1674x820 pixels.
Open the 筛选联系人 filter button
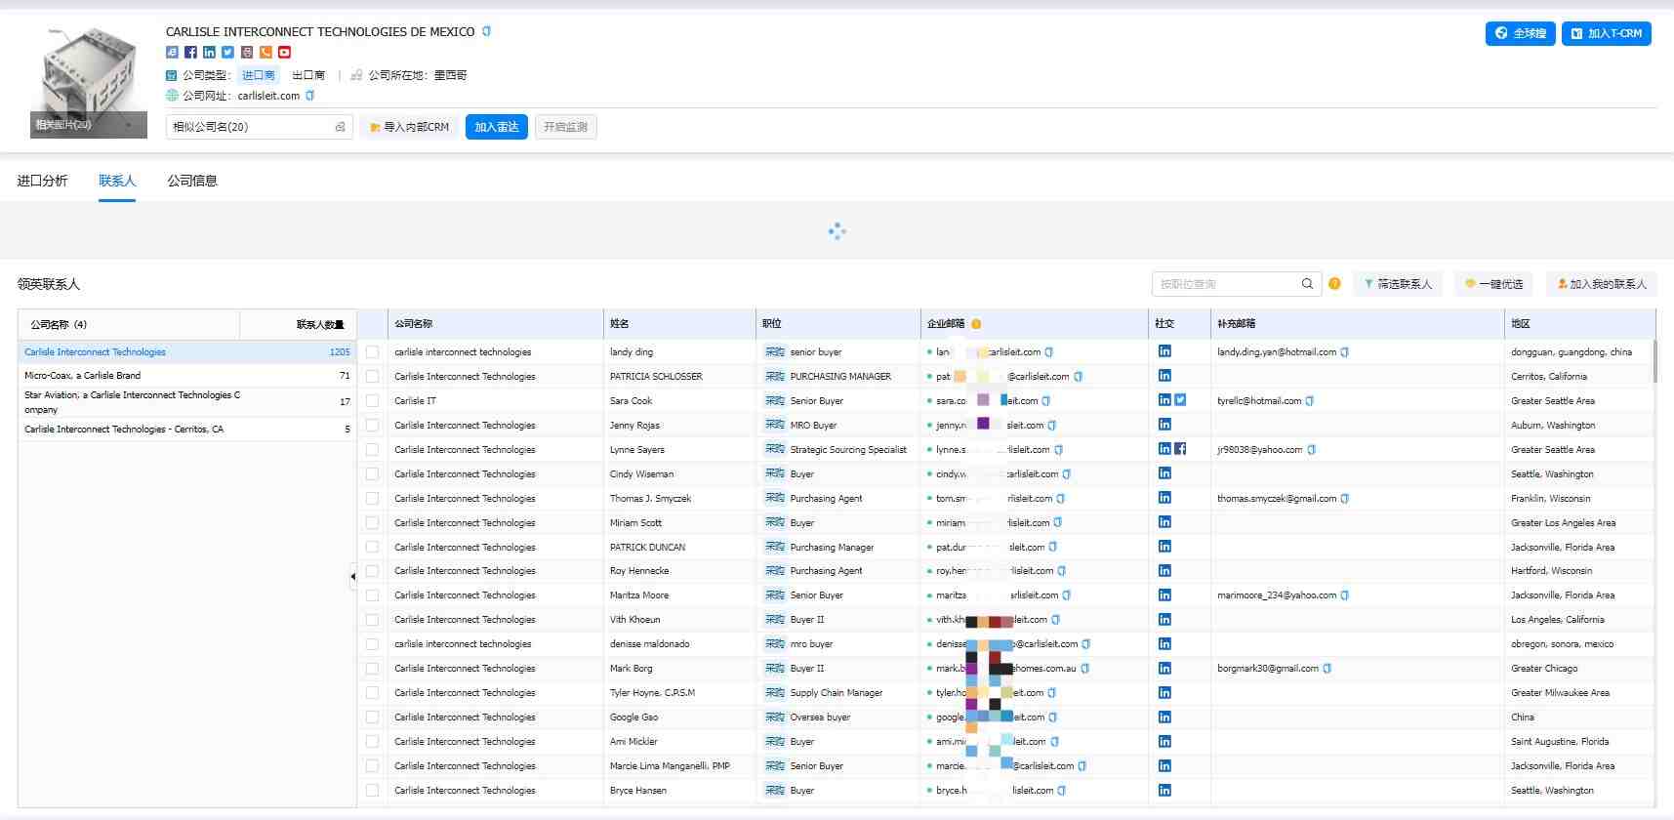tap(1398, 284)
